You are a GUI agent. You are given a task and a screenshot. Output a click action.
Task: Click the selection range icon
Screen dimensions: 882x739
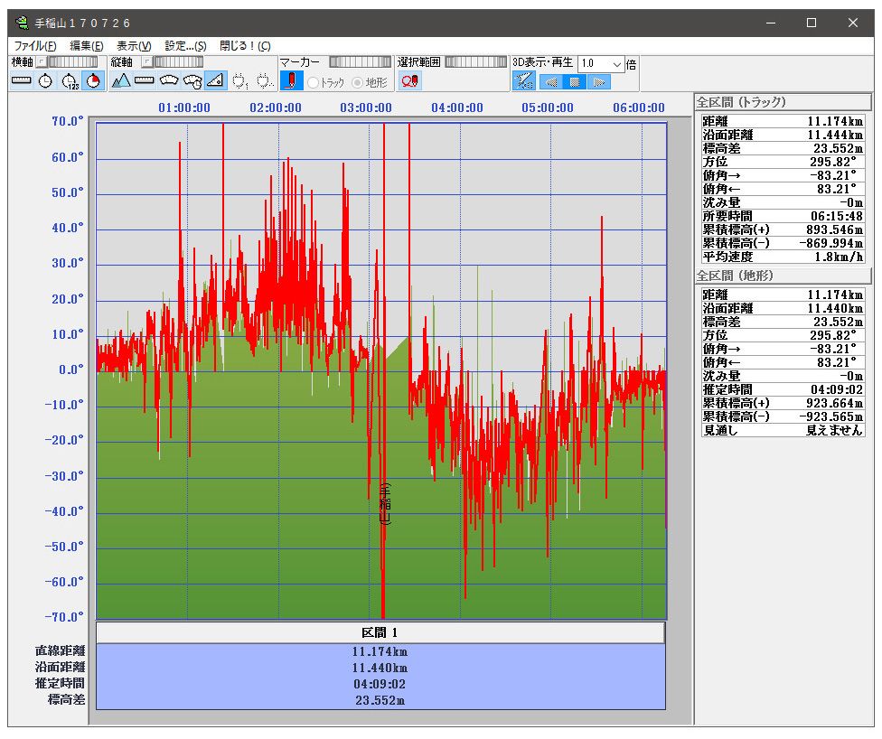click(409, 81)
